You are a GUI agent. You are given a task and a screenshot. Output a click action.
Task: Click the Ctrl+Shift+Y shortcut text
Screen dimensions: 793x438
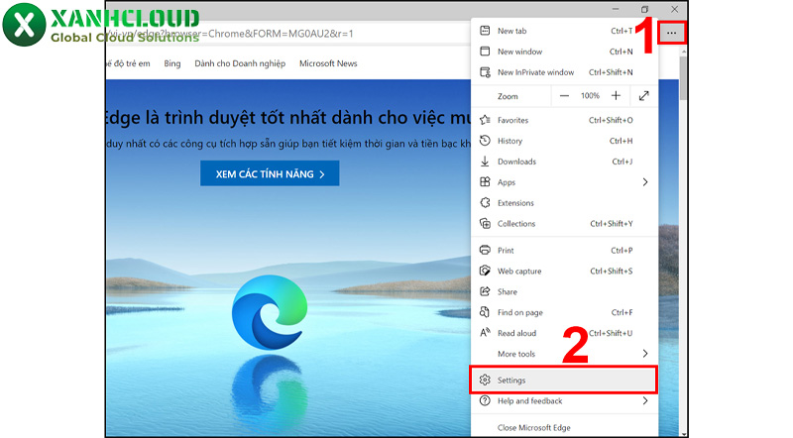pyautogui.click(x=611, y=224)
